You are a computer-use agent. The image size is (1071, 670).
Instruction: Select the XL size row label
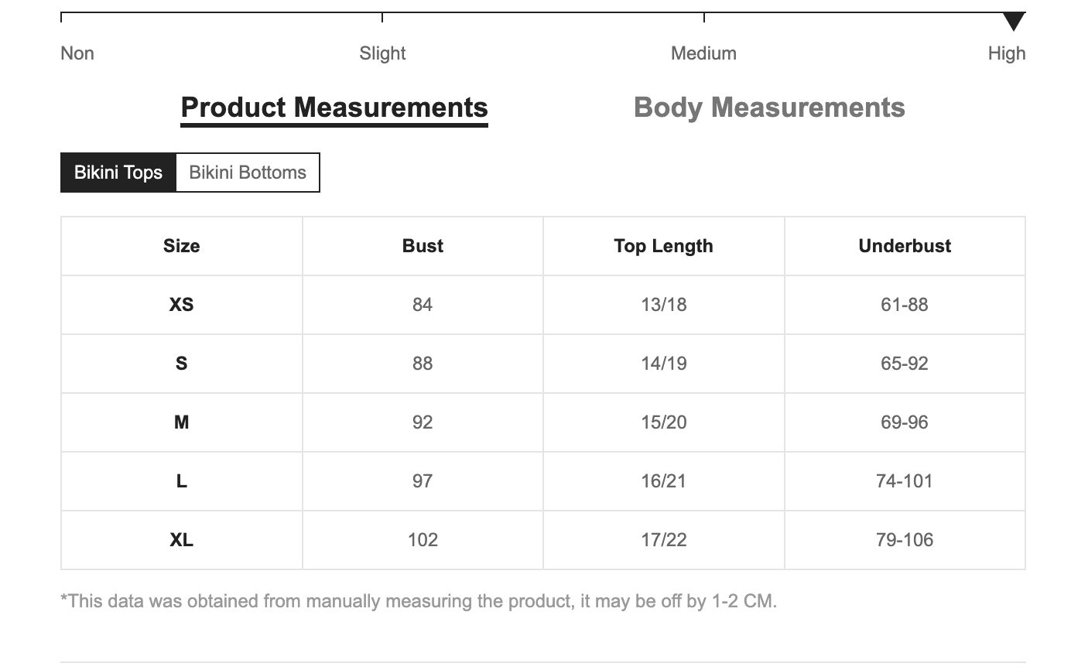(x=181, y=540)
